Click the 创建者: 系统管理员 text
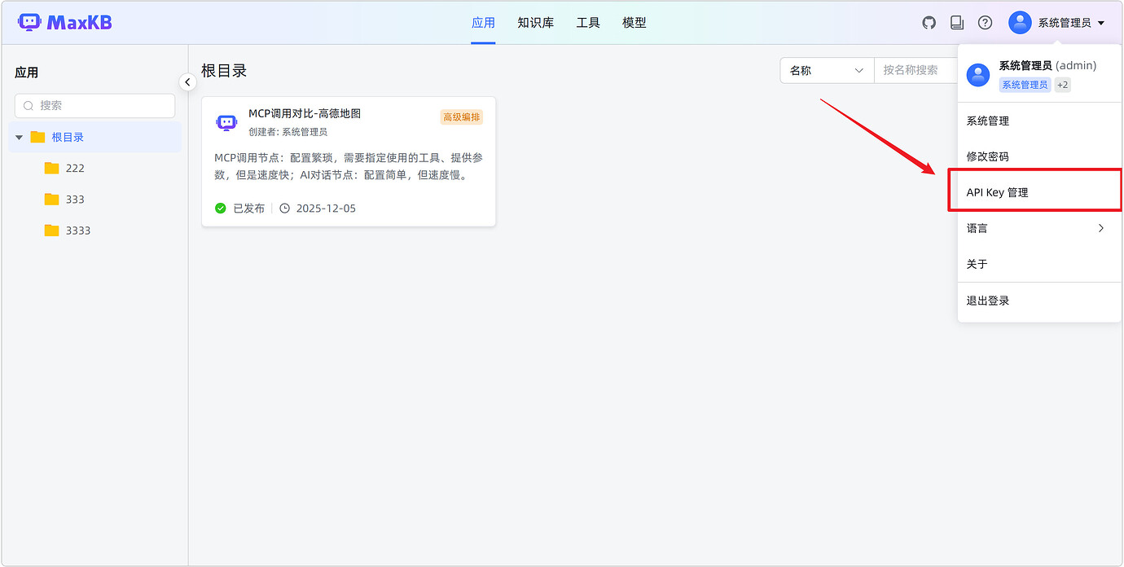Screen dimensions: 1124x567 point(288,132)
